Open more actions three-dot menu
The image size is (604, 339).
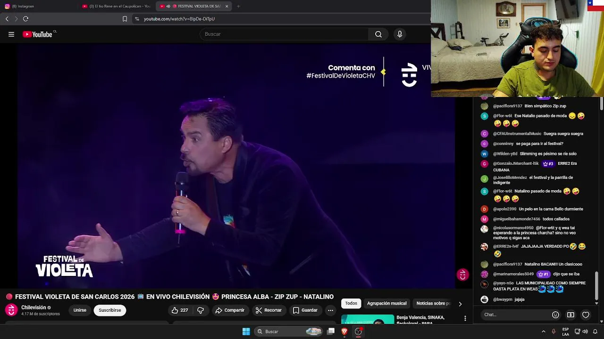[x=330, y=310]
